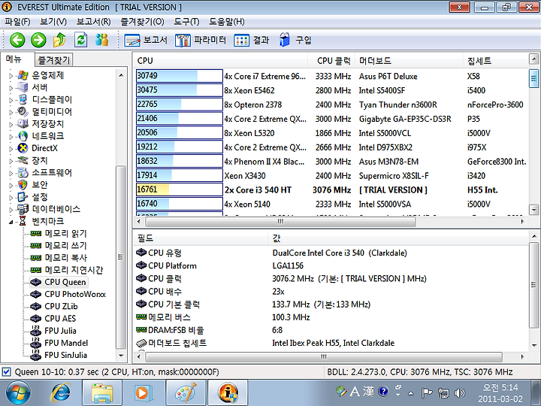Open the 메모리 지연시간 benchmark item

coord(66,270)
